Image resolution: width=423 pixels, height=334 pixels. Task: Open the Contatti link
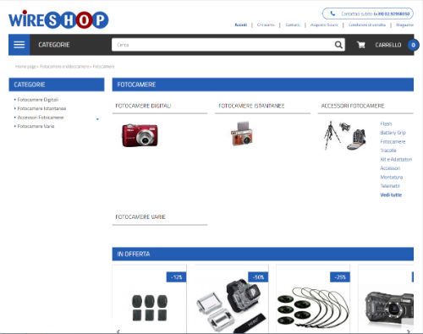click(293, 25)
